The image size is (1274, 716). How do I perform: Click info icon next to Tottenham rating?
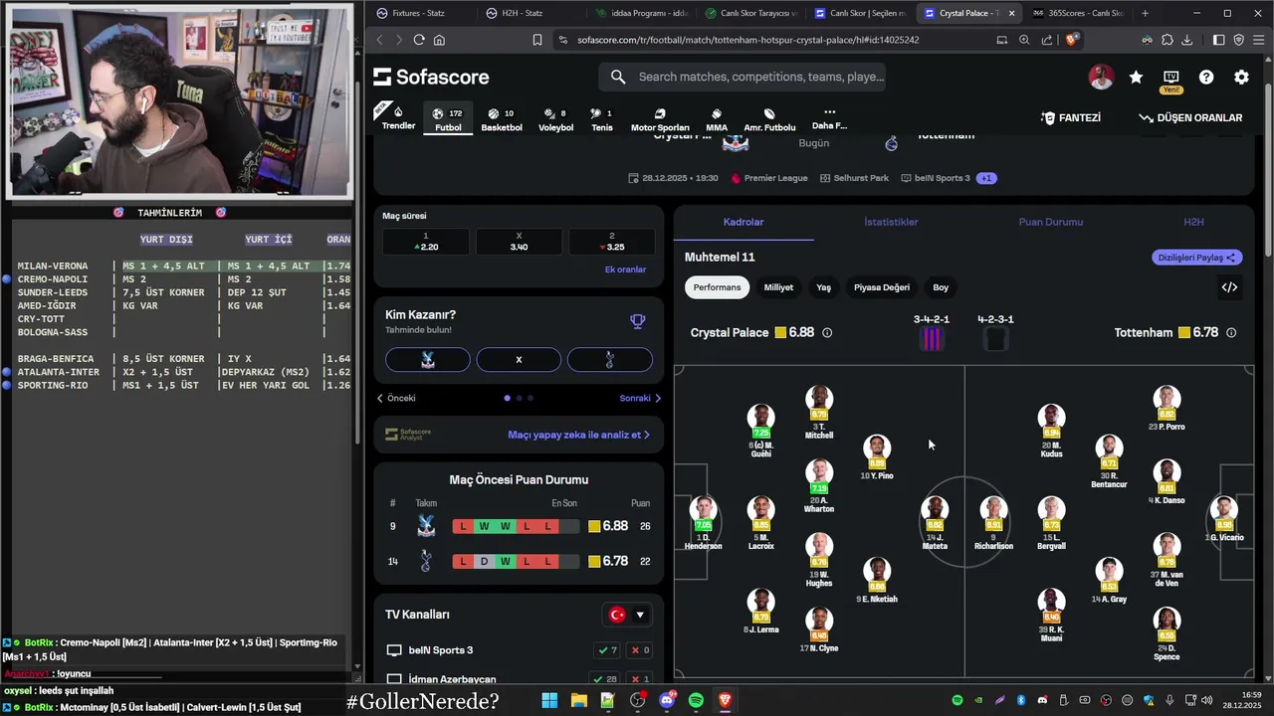point(1231,333)
